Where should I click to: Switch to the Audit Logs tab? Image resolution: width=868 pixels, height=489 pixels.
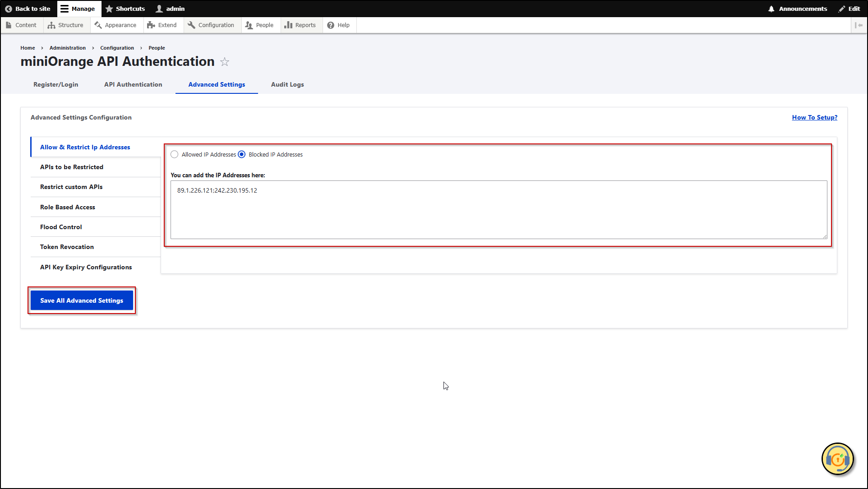click(x=287, y=84)
